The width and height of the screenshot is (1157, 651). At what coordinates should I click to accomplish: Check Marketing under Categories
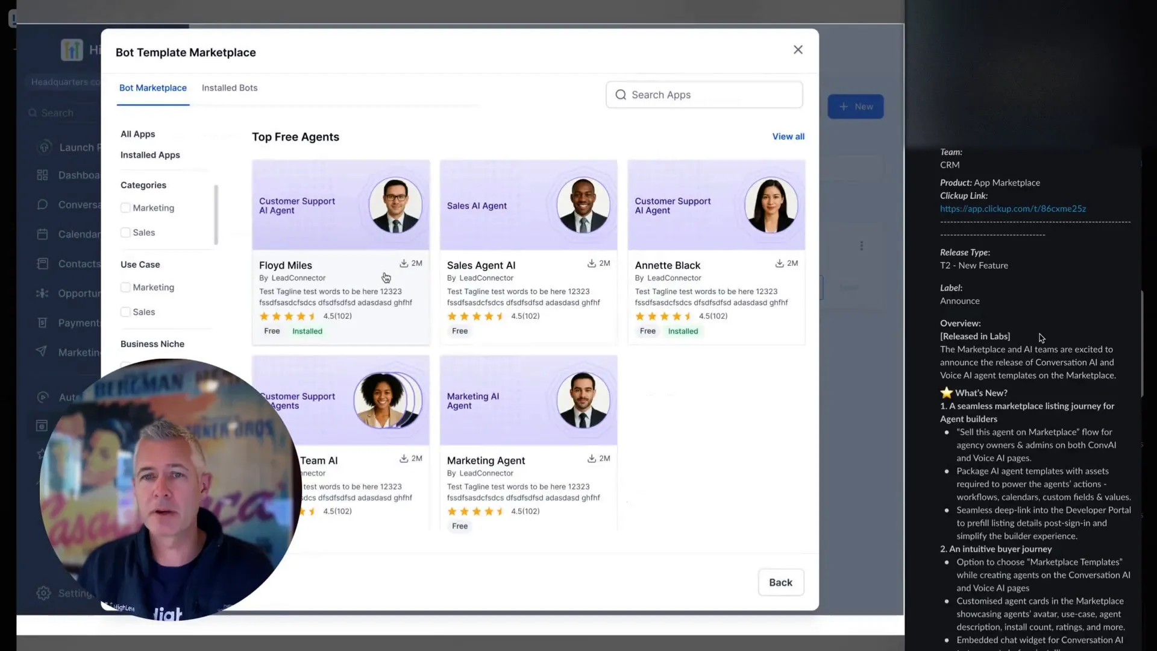[125, 208]
